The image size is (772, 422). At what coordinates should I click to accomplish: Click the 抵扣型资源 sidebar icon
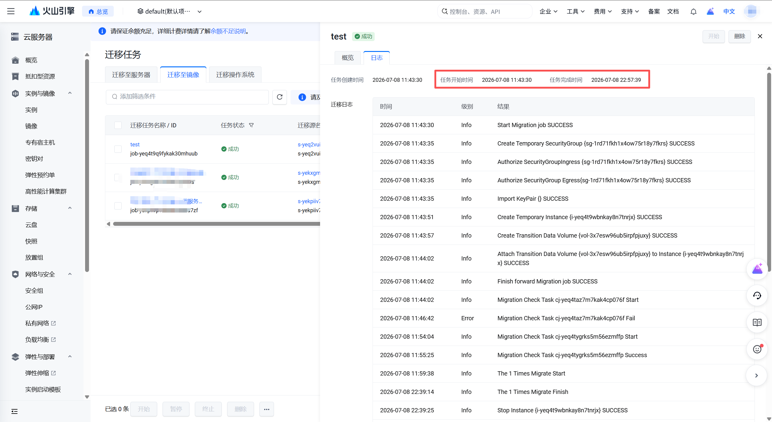[x=15, y=76]
